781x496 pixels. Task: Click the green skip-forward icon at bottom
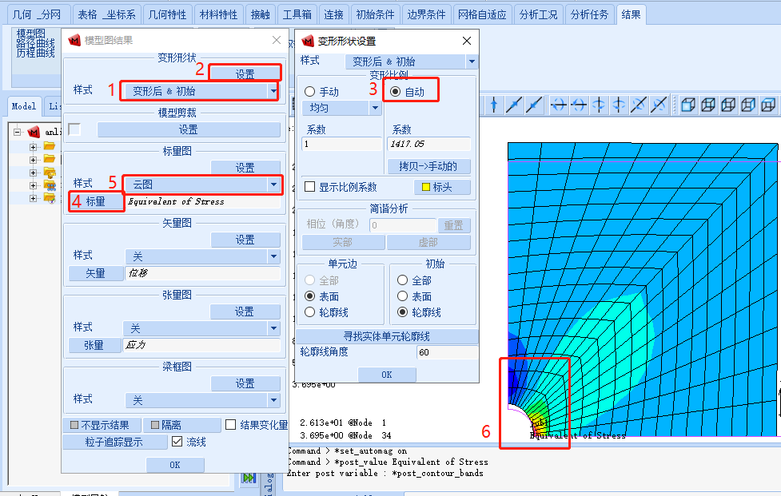(249, 478)
